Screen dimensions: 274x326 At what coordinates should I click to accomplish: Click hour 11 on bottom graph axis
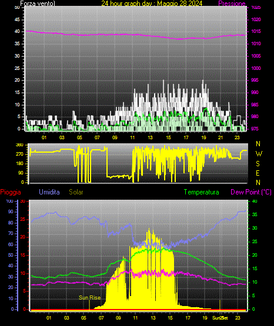135,318
